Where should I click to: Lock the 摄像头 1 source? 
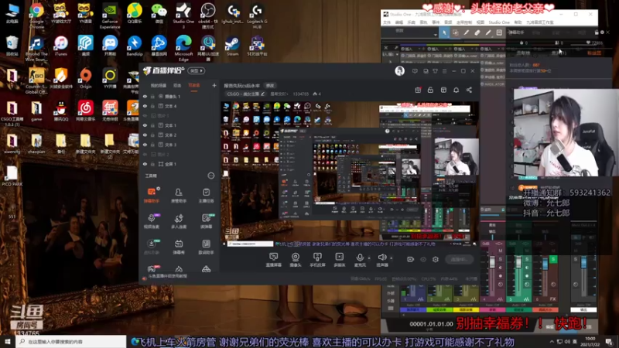[152, 96]
